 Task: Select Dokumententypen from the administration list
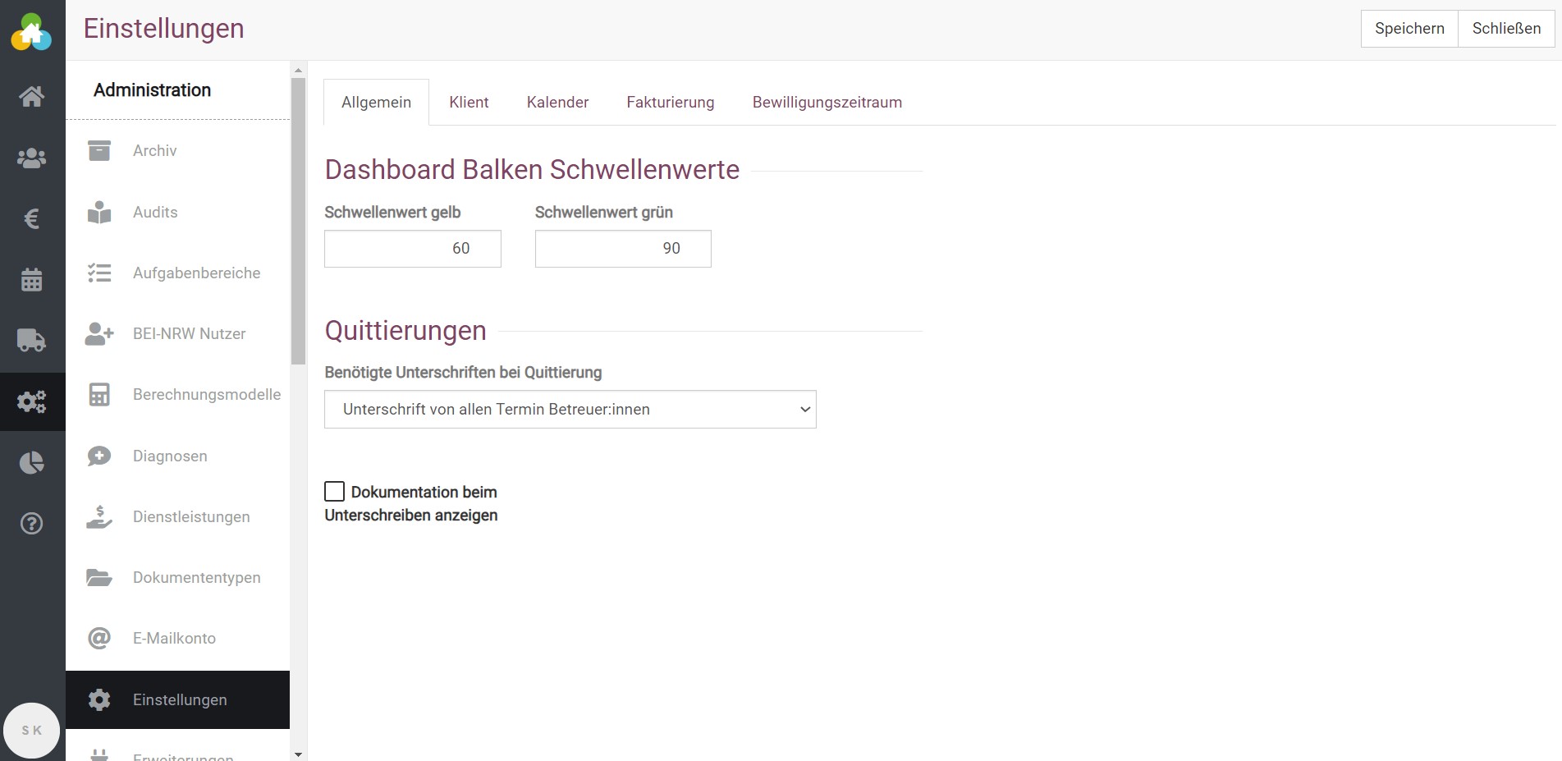point(196,578)
